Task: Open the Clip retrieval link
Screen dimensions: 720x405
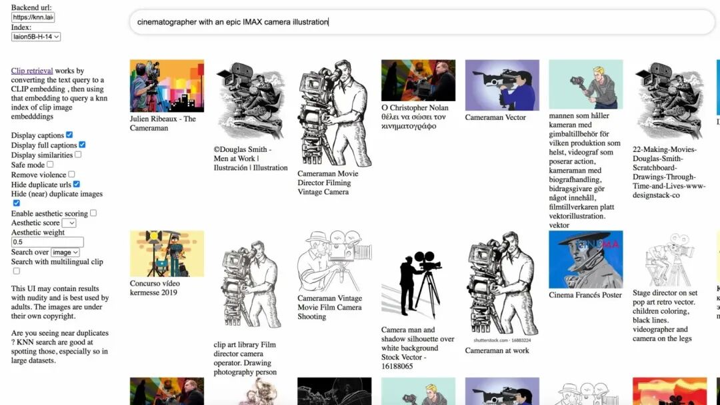Action: 32,71
